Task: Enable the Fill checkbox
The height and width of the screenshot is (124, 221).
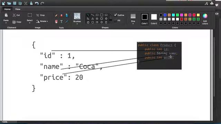Action: click(x=115, y=21)
